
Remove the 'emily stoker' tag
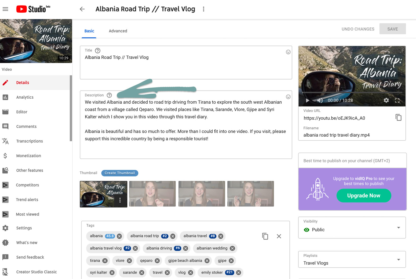238,273
